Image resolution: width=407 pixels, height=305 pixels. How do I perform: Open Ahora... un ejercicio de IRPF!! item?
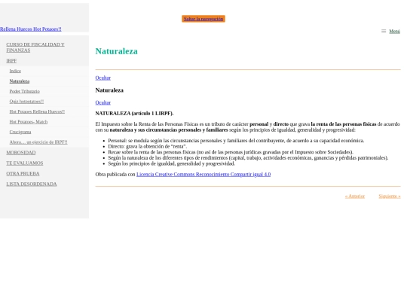pos(38,142)
